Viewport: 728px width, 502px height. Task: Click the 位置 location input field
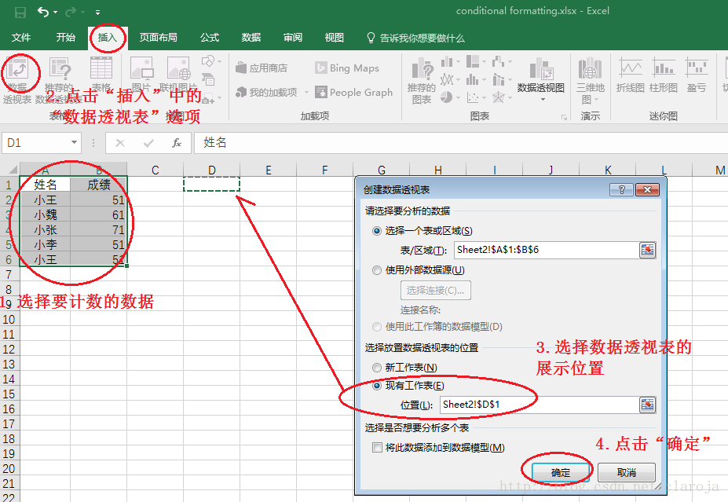pyautogui.click(x=540, y=405)
